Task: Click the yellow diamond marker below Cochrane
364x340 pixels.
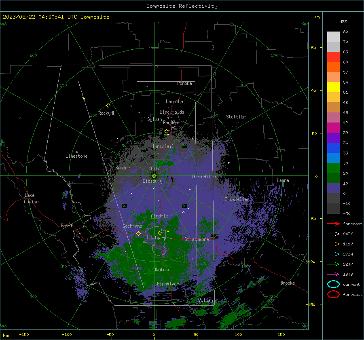Action: [x=138, y=233]
